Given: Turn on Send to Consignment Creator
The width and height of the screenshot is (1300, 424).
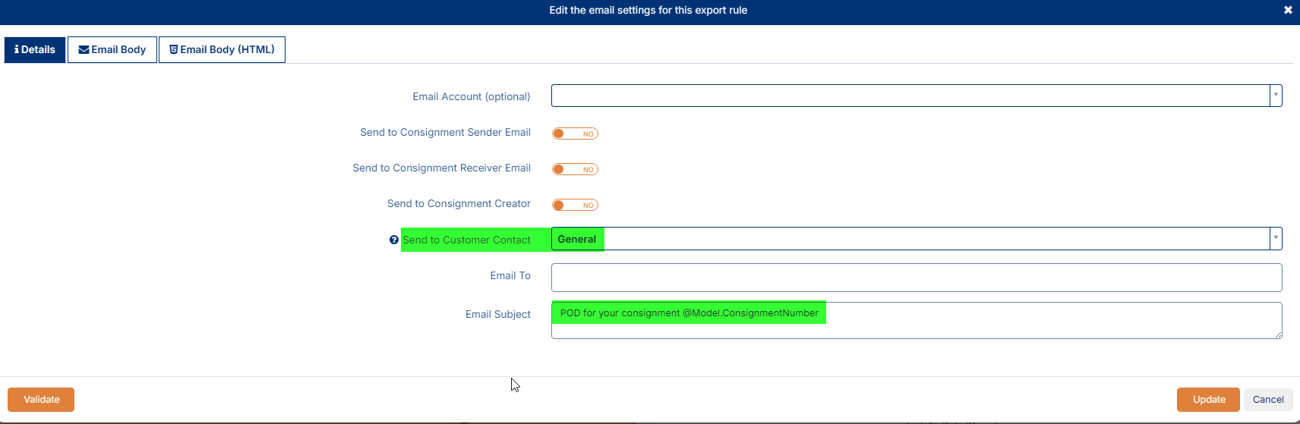Looking at the screenshot, I should coord(575,205).
